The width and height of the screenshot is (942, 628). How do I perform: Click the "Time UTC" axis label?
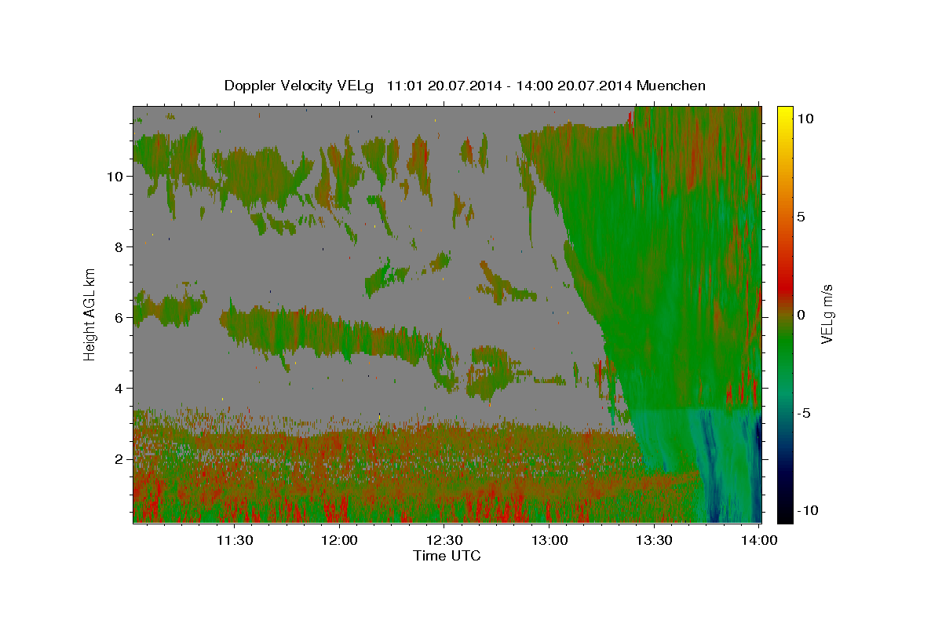click(x=447, y=556)
